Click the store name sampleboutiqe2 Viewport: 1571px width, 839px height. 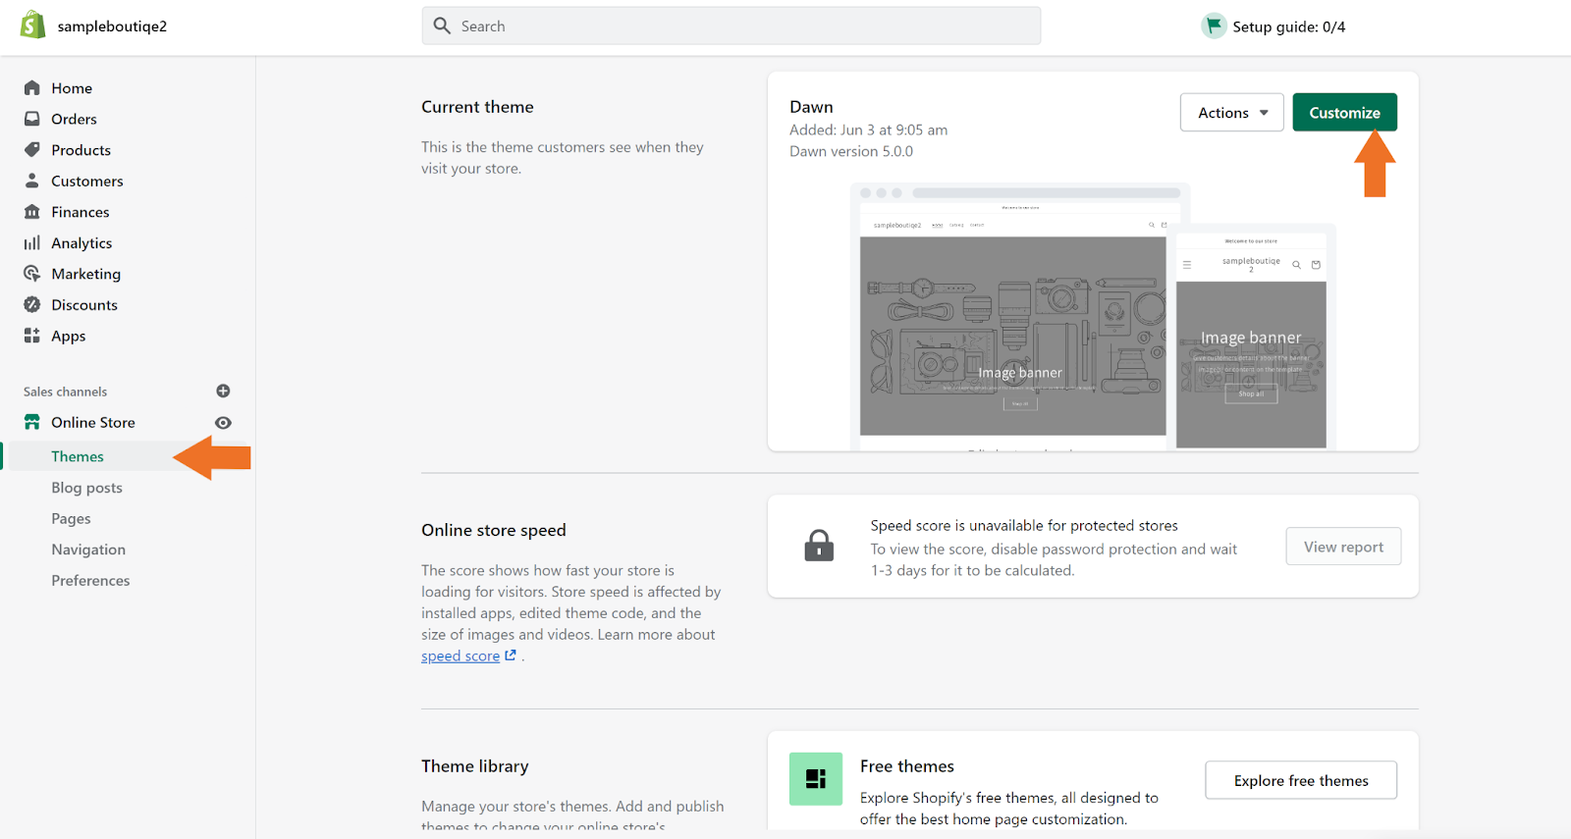[112, 26]
